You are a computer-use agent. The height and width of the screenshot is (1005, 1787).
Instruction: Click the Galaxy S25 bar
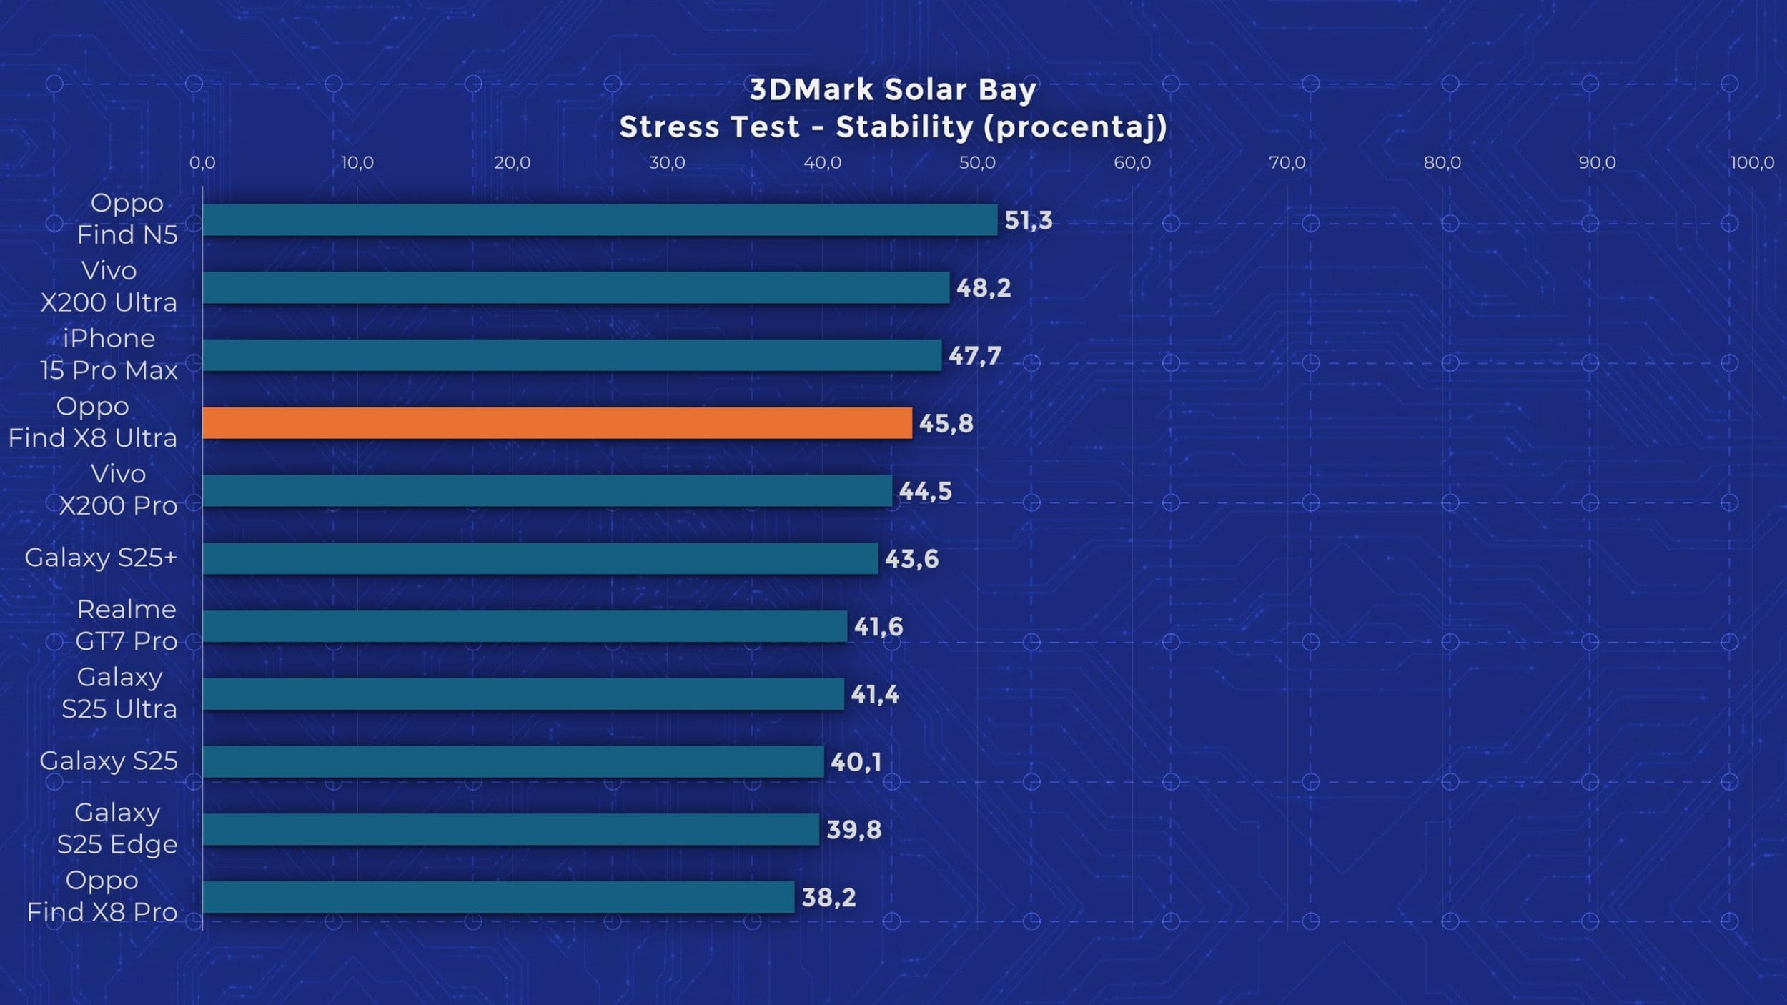tap(513, 761)
